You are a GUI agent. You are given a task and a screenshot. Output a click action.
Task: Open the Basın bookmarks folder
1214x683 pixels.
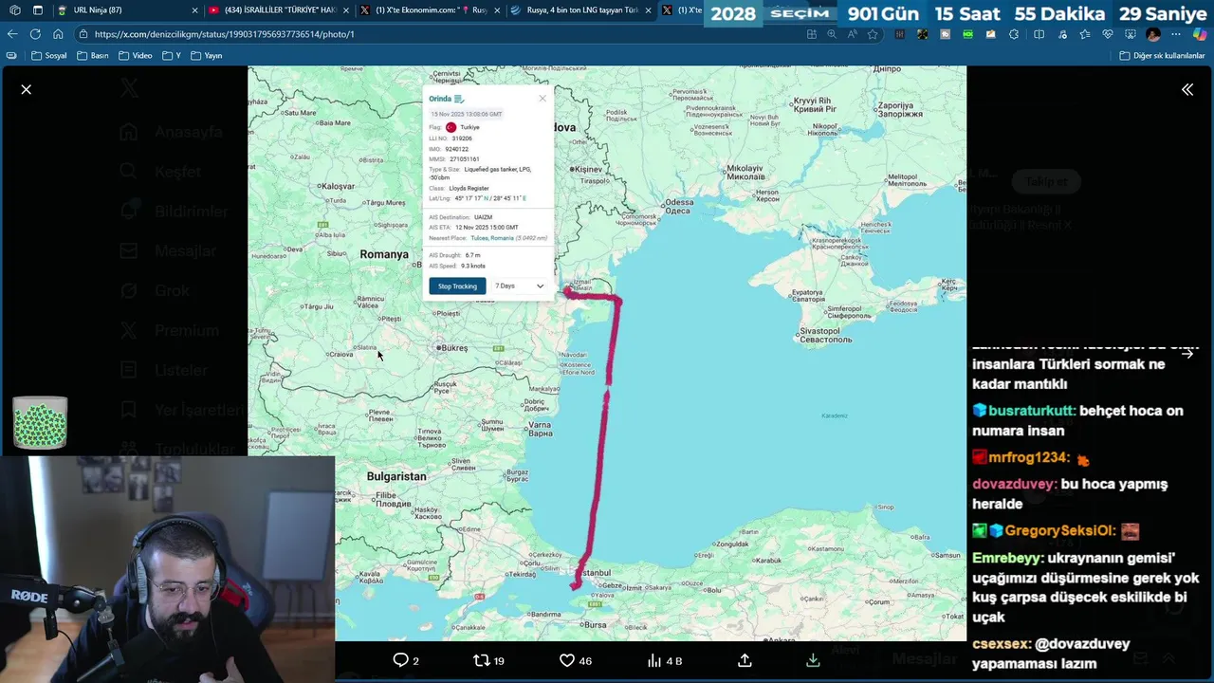coord(92,56)
